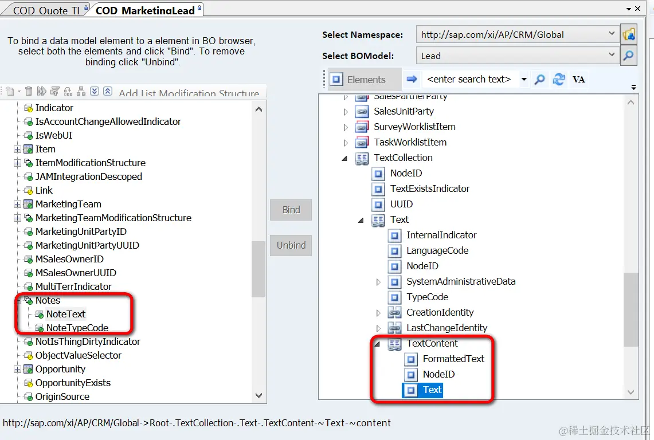Image resolution: width=654 pixels, height=440 pixels.
Task: Expand the Opportunity node
Action: tap(17, 369)
